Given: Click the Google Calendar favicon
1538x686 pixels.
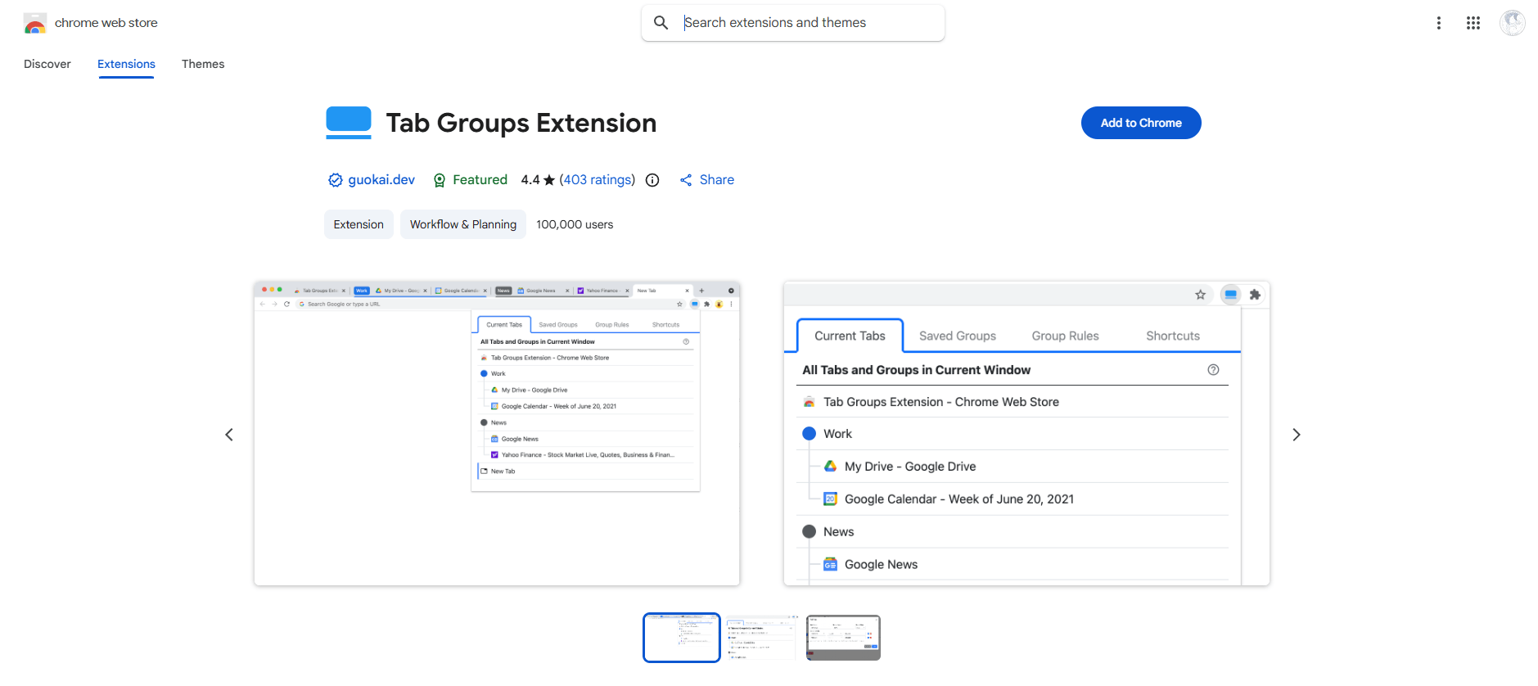Looking at the screenshot, I should (x=830, y=499).
